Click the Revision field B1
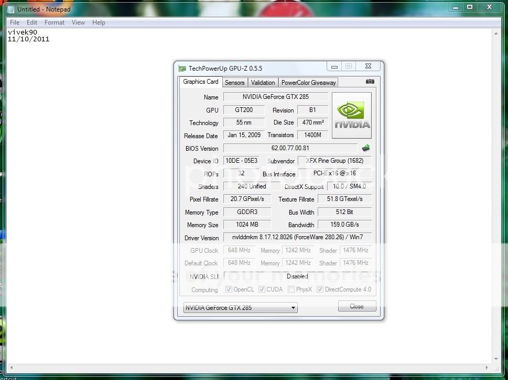The width and height of the screenshot is (508, 380). tap(312, 109)
